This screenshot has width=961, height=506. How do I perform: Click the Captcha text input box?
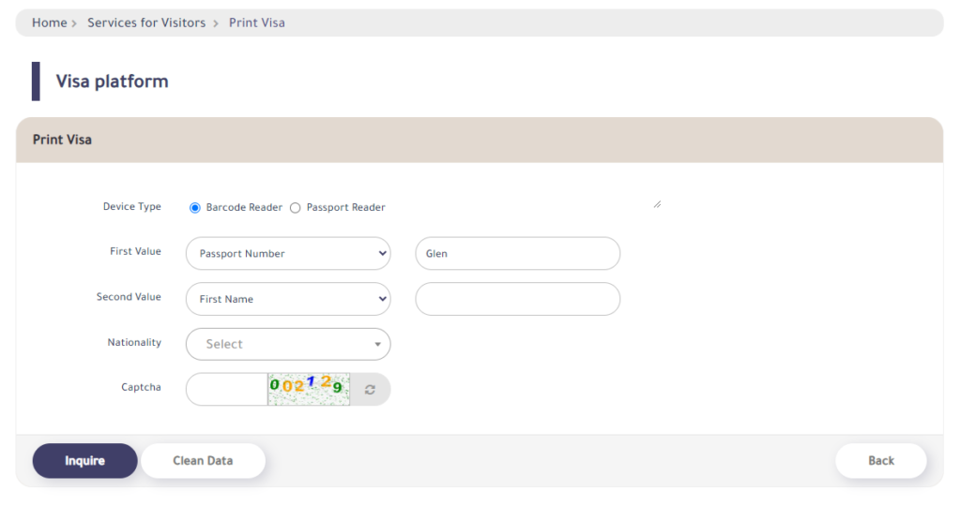pyautogui.click(x=227, y=389)
